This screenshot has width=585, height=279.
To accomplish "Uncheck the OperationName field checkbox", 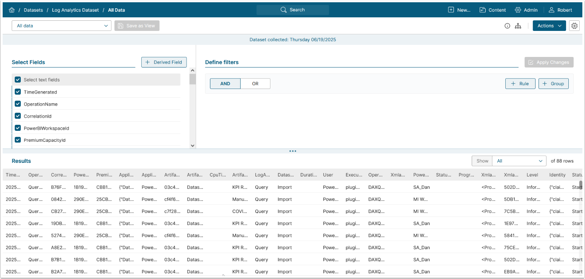I will coord(18,104).
